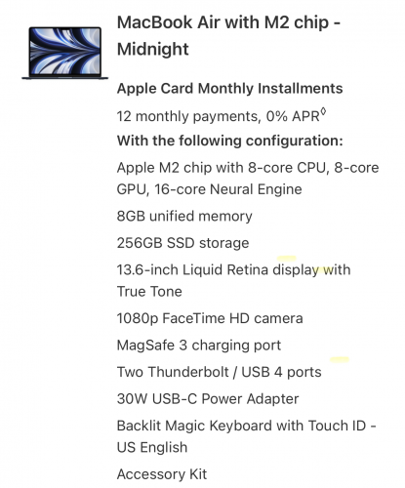Select the 1080p FaceTime HD camera line
The width and height of the screenshot is (405, 488).
tap(210, 318)
